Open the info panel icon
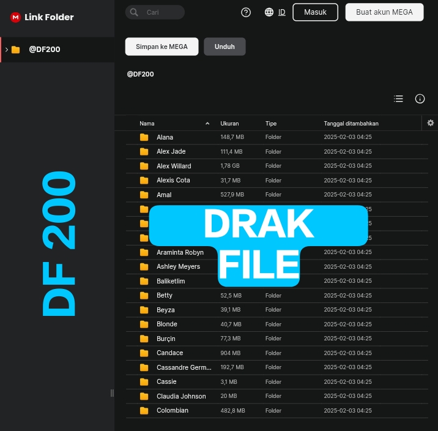The height and width of the screenshot is (431, 438). tap(420, 99)
